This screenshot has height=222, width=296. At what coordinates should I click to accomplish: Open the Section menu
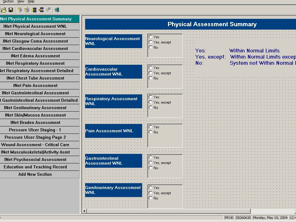point(8,2)
